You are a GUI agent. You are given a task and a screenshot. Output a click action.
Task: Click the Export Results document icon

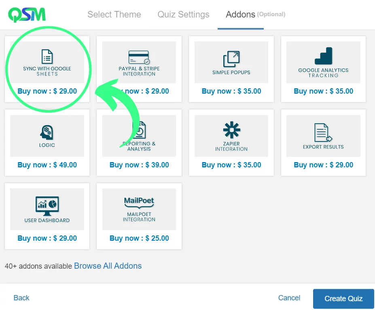click(x=323, y=133)
